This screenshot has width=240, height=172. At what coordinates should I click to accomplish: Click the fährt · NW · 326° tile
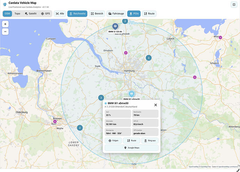pyautogui.click(x=118, y=132)
